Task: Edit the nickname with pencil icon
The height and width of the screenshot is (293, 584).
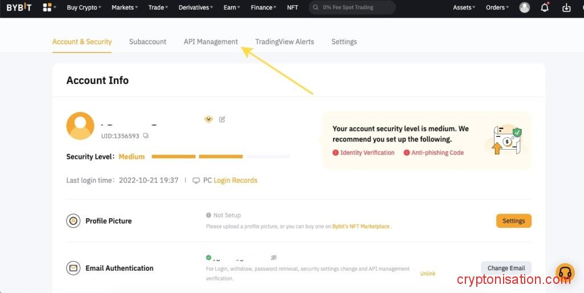Action: point(222,119)
